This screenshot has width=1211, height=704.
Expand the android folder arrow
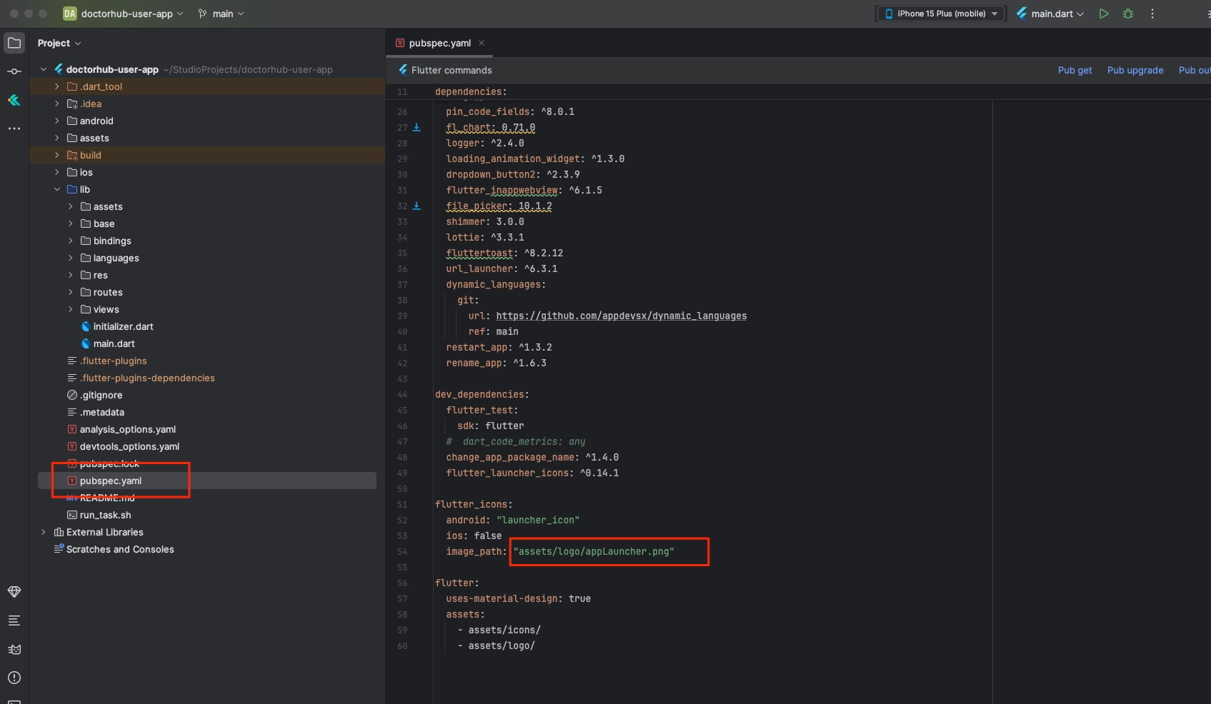point(57,121)
